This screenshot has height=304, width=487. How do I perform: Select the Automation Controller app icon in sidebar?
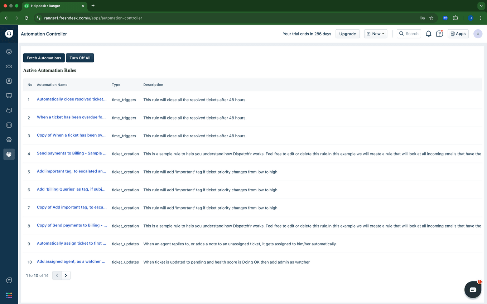pos(9,154)
